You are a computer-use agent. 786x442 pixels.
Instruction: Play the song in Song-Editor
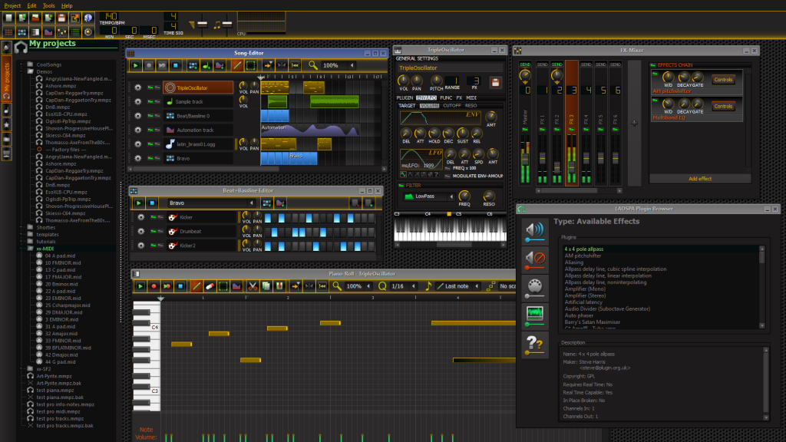point(135,65)
